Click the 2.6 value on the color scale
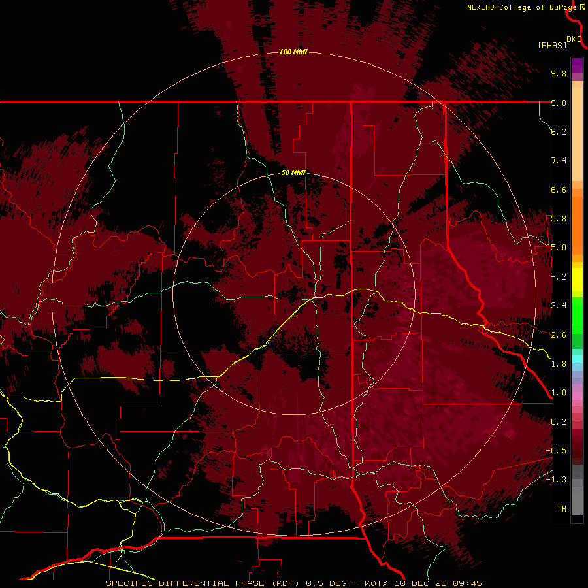The width and height of the screenshot is (588, 588). [x=559, y=335]
